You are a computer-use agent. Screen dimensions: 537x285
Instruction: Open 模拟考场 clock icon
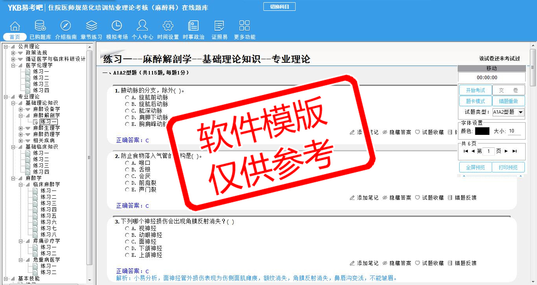coord(117,26)
